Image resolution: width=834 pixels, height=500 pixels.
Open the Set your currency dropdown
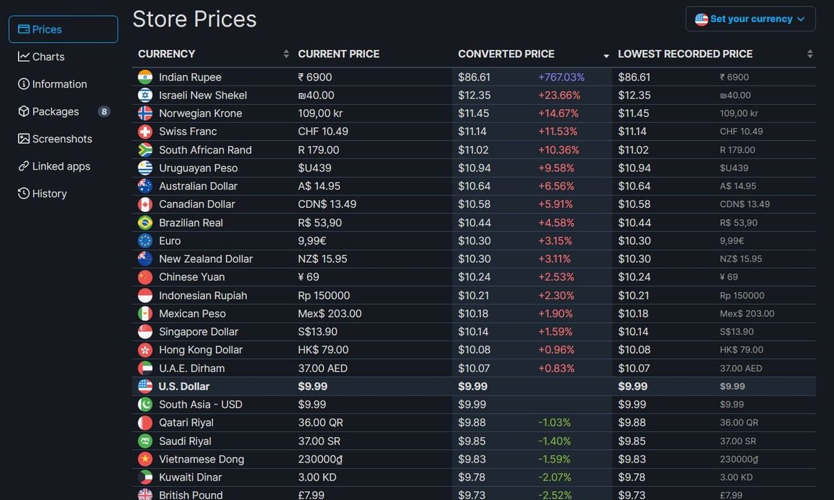(750, 19)
